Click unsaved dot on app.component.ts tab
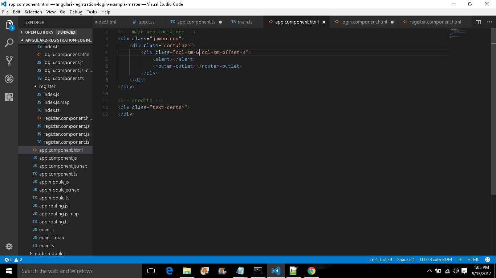This screenshot has width=496, height=278. point(220,22)
